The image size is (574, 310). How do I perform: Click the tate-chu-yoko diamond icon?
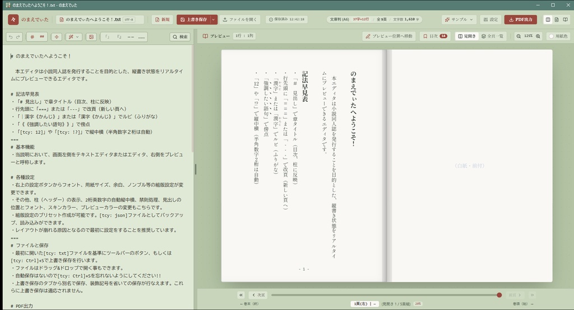click(57, 37)
